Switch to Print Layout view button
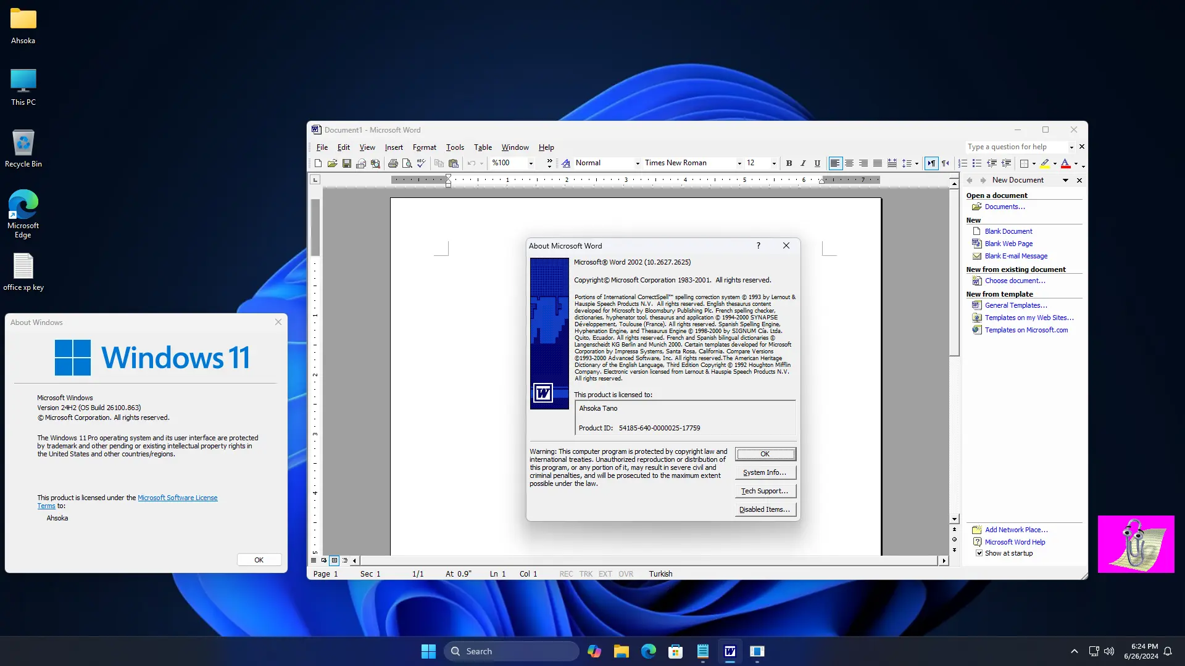The image size is (1185, 666). [334, 561]
